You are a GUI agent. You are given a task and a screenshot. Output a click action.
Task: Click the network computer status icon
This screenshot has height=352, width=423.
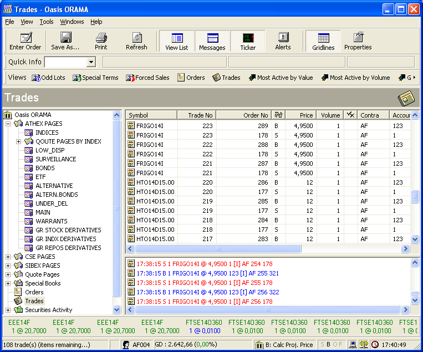pyautogui.click(x=353, y=345)
